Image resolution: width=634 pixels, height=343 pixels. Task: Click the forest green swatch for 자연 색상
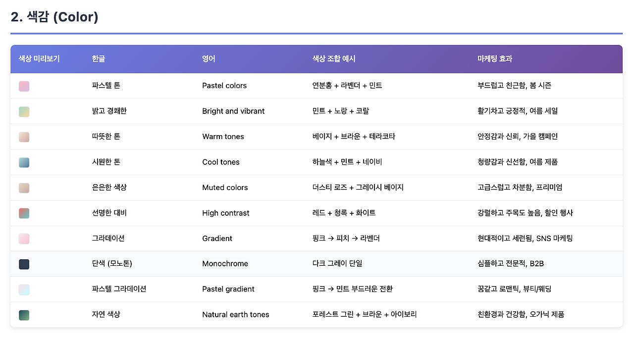24,315
